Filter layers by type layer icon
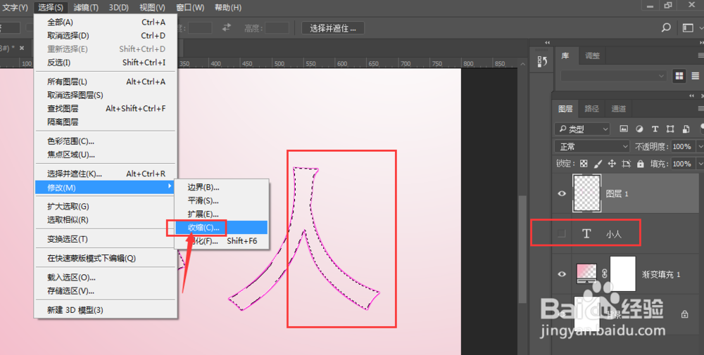 (x=655, y=129)
